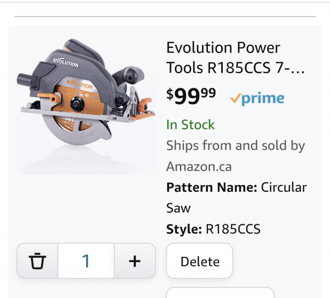Open the circular saw product thumbnail
This screenshot has width=330, height=298.
click(86, 106)
